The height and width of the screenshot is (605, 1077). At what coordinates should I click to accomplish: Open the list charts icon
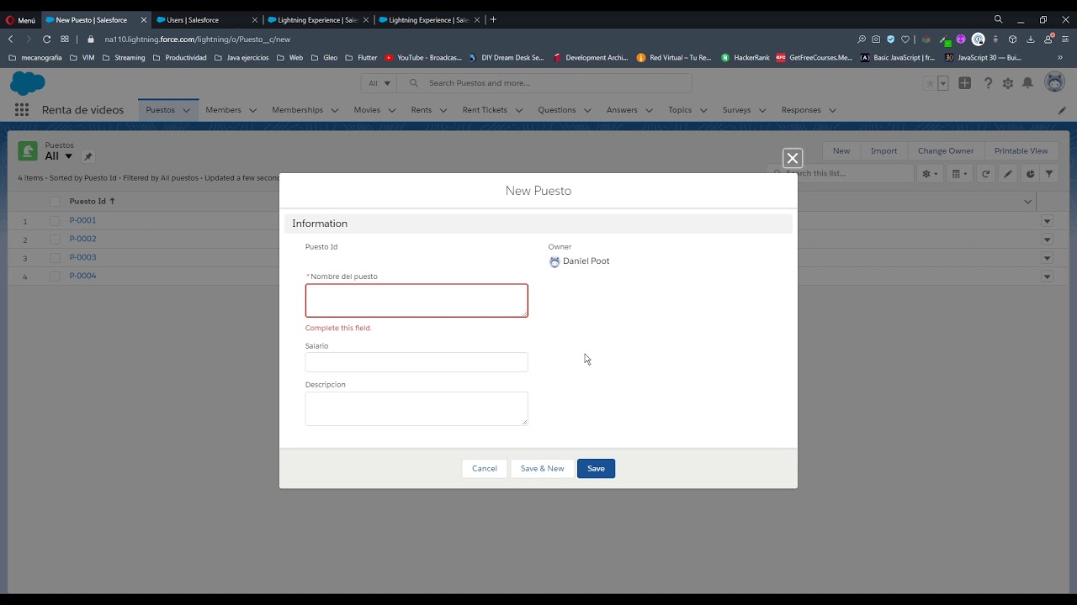[x=1030, y=174]
